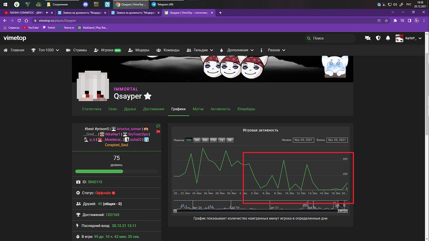The height and width of the screenshot is (241, 429).
Task: Switch to the Статистика profile tab
Action: coord(92,109)
